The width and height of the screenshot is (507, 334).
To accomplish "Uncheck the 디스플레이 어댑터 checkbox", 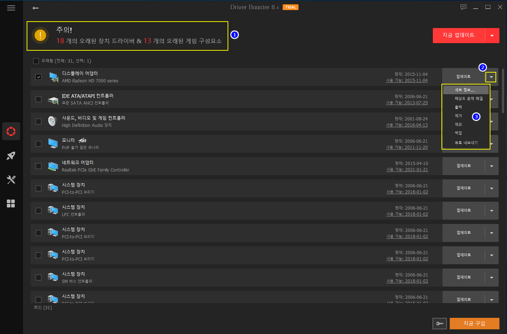I will coord(39,77).
